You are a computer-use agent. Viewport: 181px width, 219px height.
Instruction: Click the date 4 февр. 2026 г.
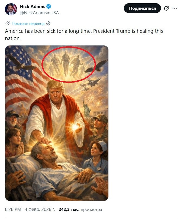pyautogui.click(x=40, y=209)
